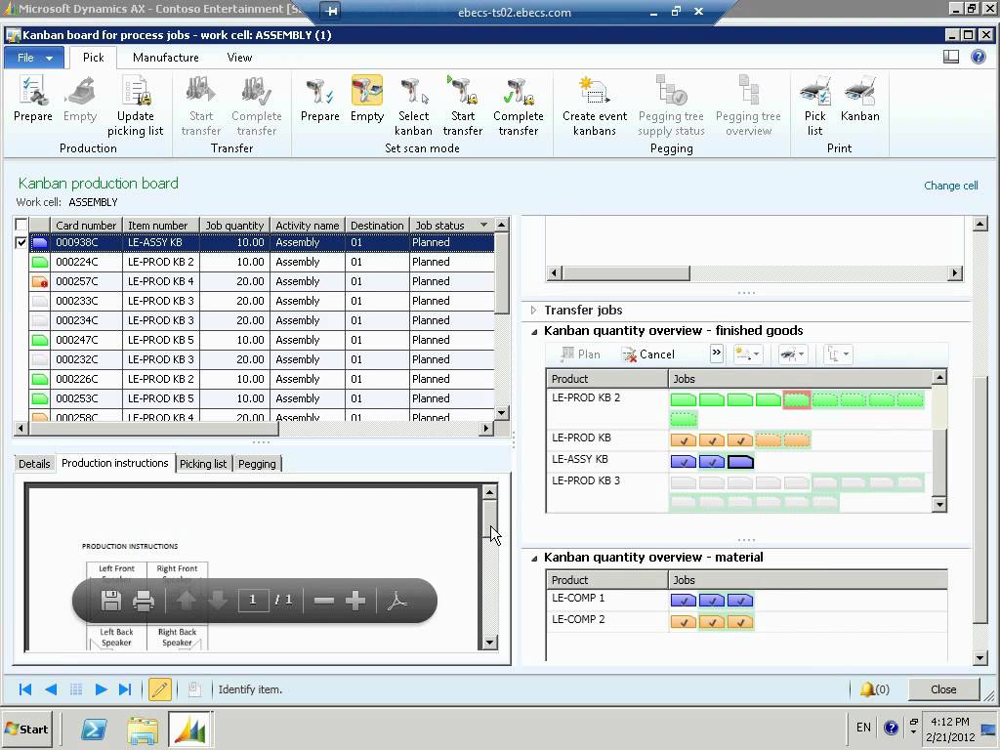Image resolution: width=1000 pixels, height=750 pixels.
Task: Select card number 000257C row
Action: click(262, 281)
